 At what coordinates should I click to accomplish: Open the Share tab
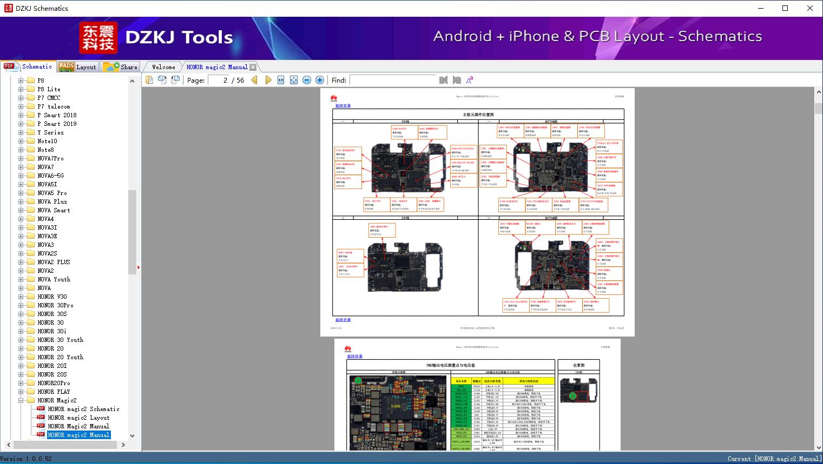point(120,67)
